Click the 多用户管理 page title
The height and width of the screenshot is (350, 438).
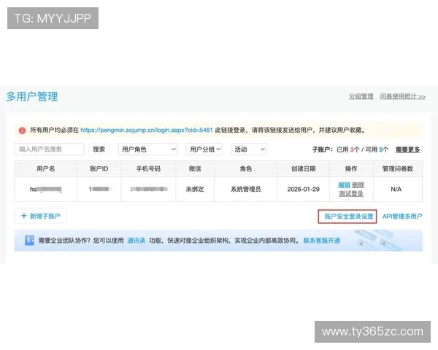coord(32,96)
